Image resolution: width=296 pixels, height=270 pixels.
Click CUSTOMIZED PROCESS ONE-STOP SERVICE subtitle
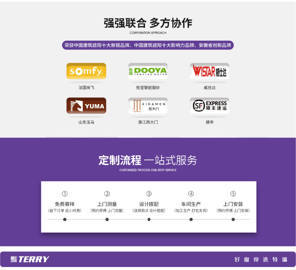click(x=148, y=170)
